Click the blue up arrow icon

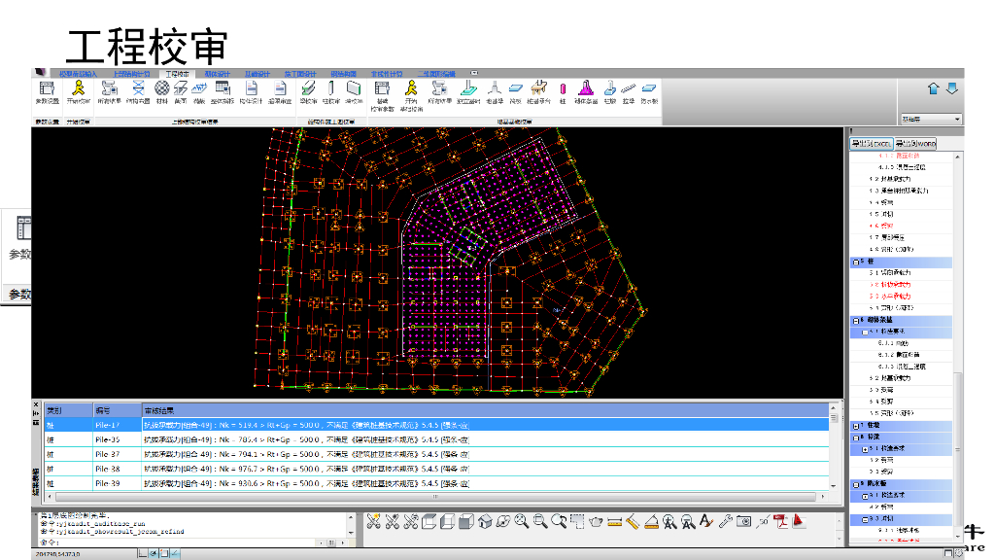click(934, 88)
